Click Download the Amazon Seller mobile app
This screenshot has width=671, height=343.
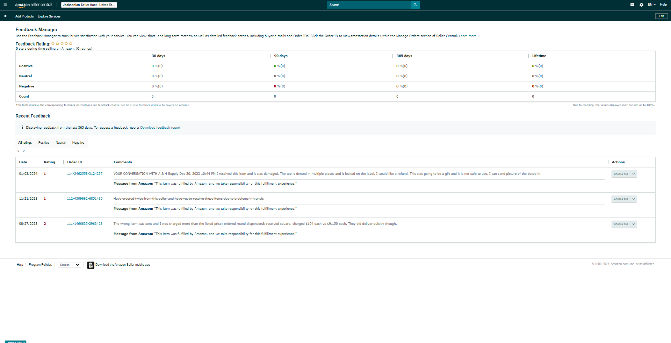123,265
